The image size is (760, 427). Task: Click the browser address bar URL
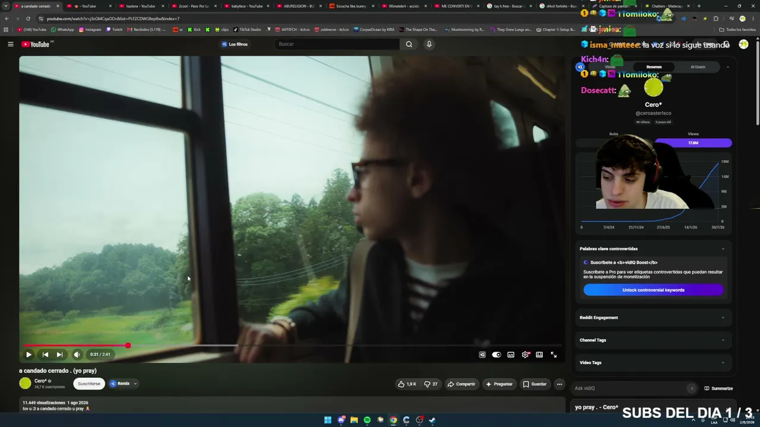click(113, 18)
